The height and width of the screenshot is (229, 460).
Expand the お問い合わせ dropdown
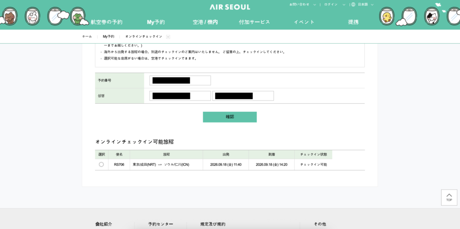click(x=315, y=4)
